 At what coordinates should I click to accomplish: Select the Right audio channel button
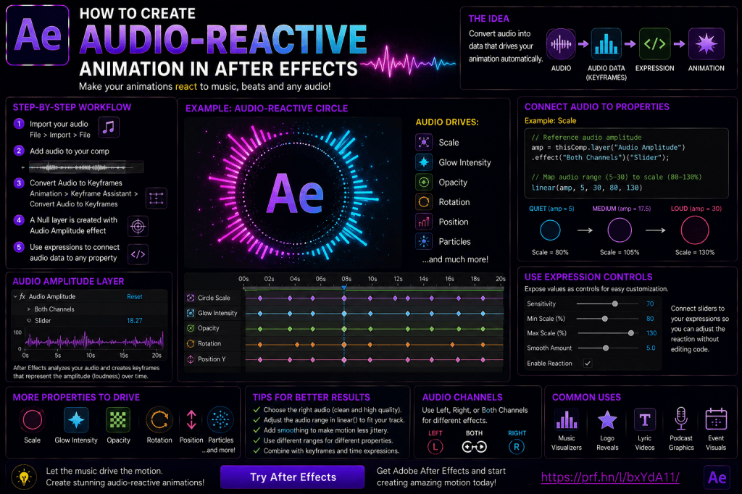(x=516, y=447)
